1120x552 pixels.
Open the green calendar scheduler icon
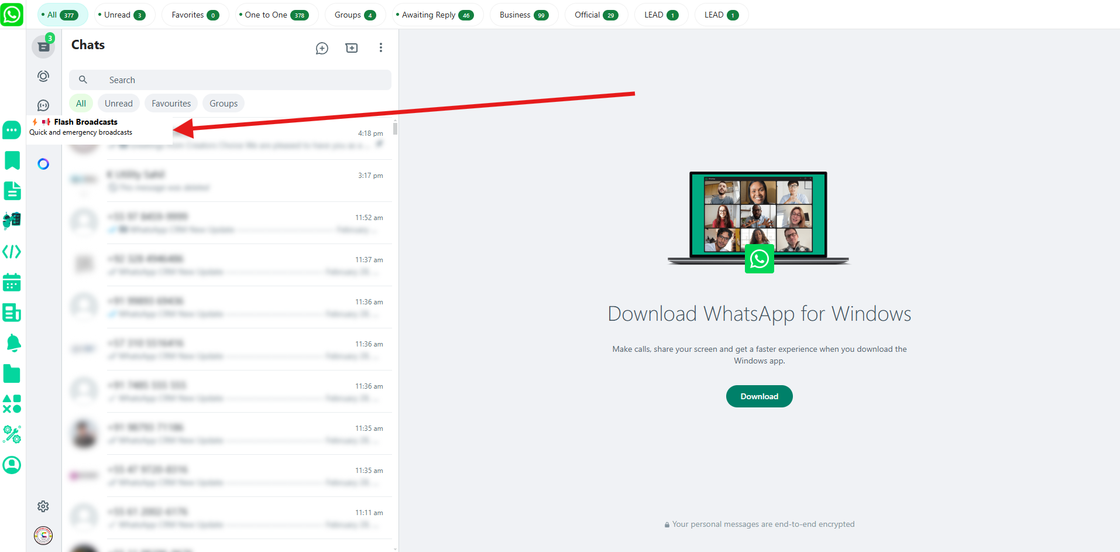[12, 282]
